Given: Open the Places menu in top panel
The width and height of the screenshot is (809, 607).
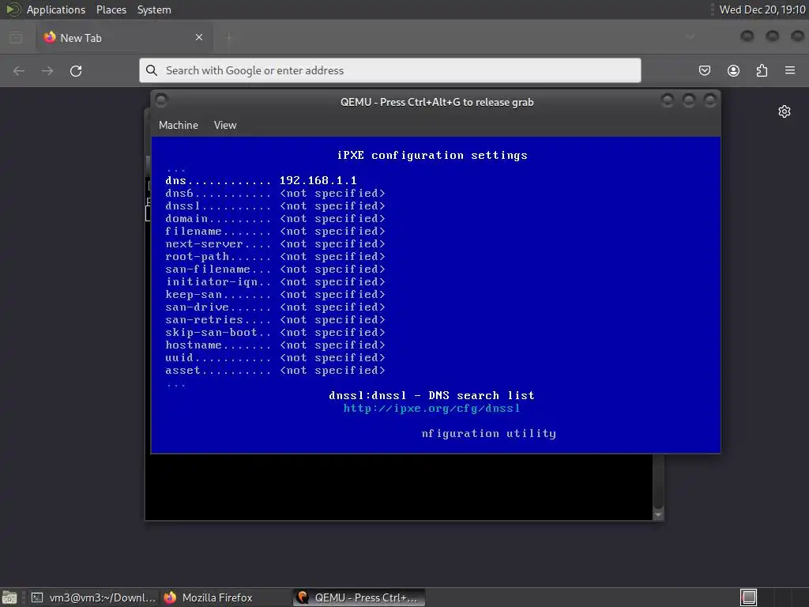Looking at the screenshot, I should click(111, 9).
